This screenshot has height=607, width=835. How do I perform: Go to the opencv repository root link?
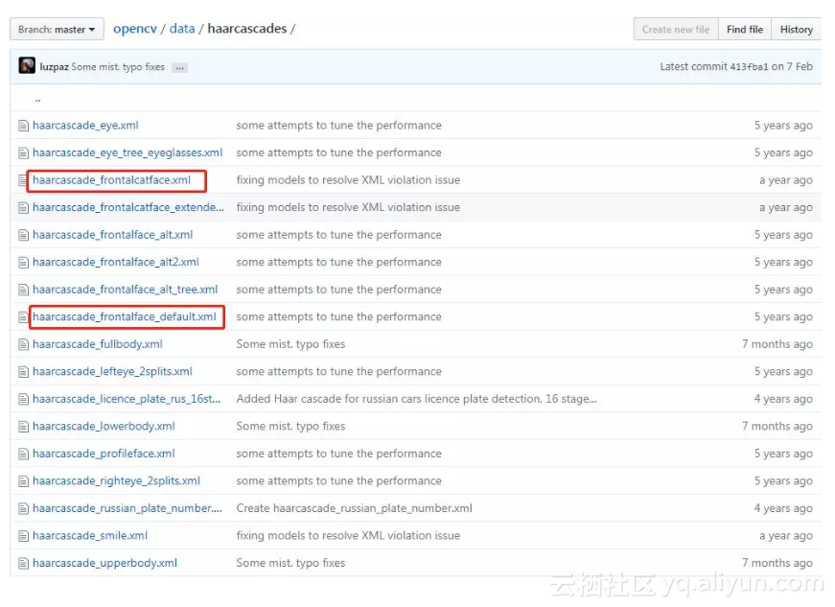coord(135,29)
